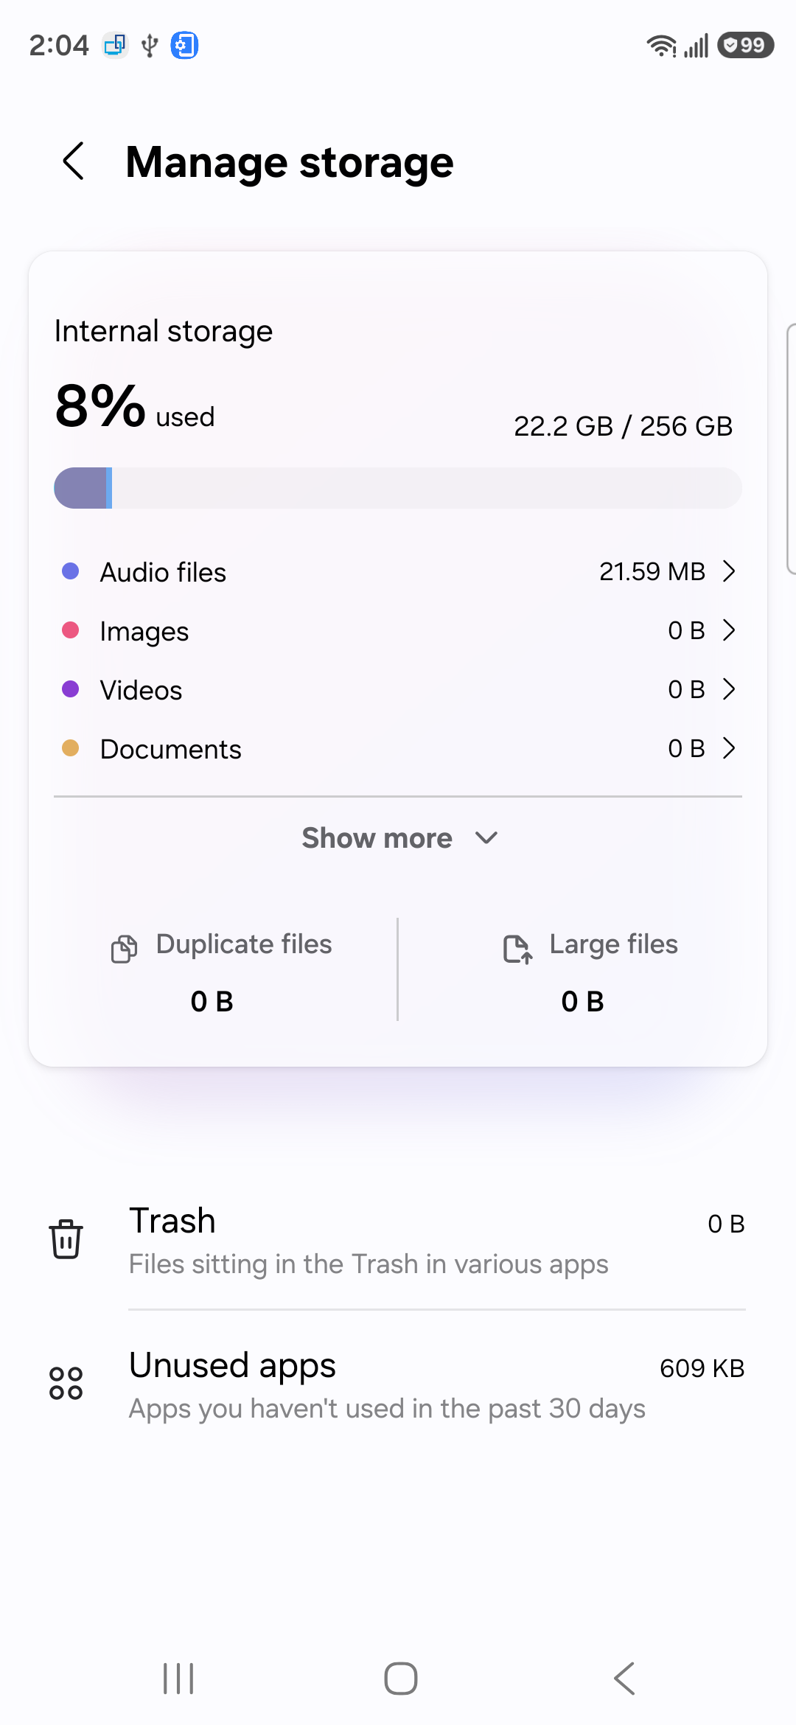Tap the Internal storage heading

(164, 331)
